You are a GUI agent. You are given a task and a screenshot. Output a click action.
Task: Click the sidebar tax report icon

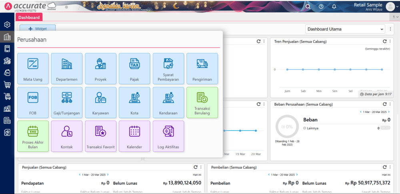pos(7,120)
